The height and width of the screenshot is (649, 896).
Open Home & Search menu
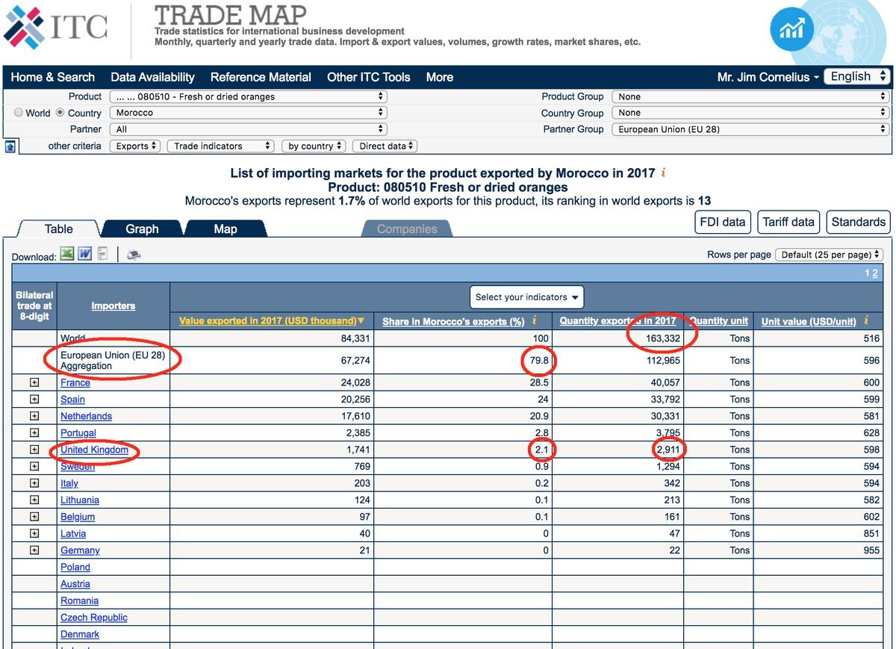coord(52,77)
